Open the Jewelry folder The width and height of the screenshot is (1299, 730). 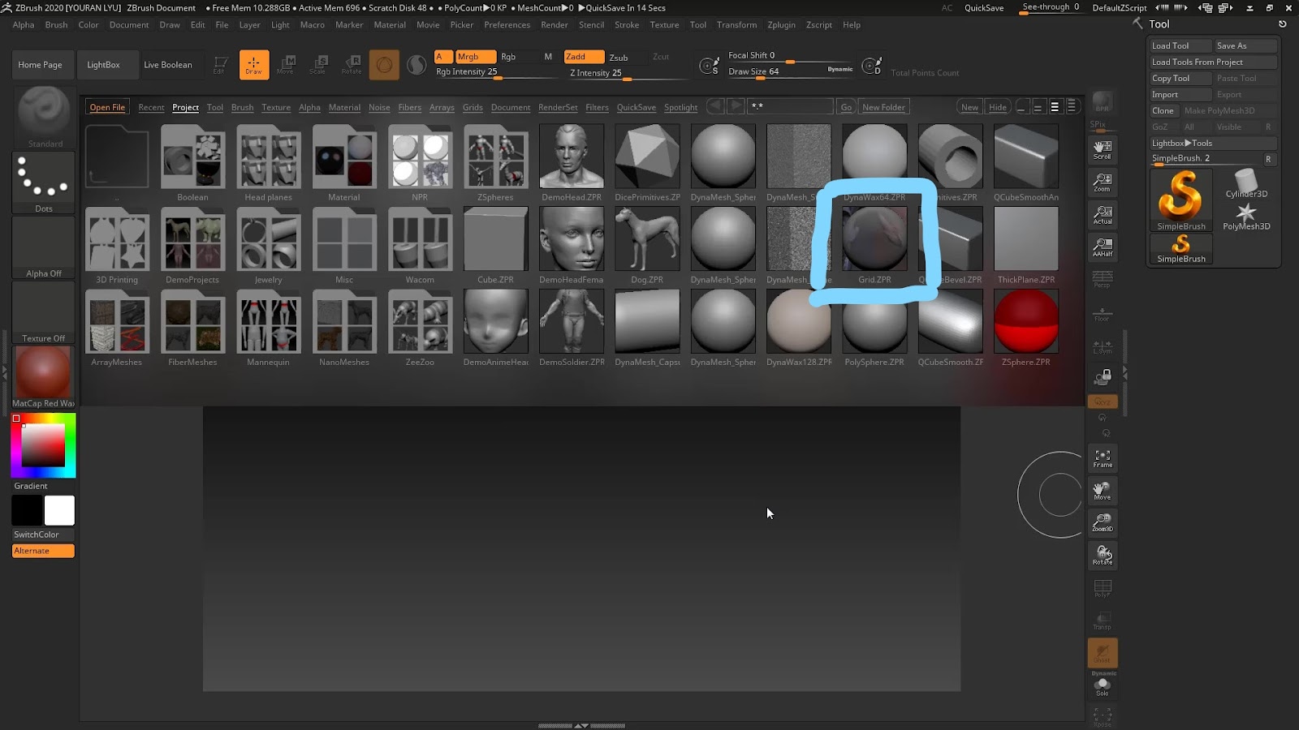[x=269, y=246]
